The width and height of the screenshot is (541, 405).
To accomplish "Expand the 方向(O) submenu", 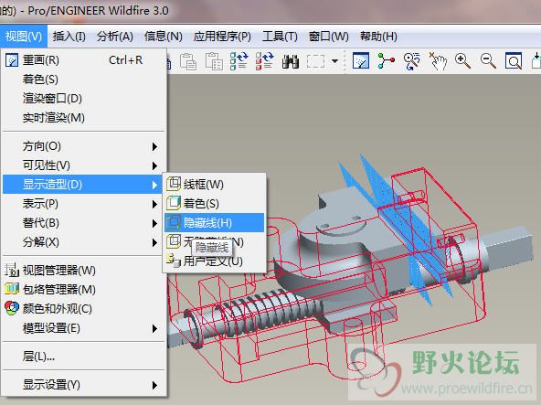I will click(84, 146).
